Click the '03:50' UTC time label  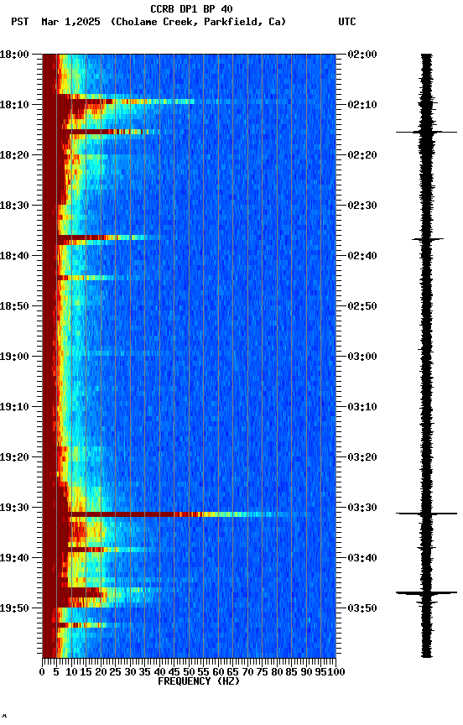click(x=362, y=608)
